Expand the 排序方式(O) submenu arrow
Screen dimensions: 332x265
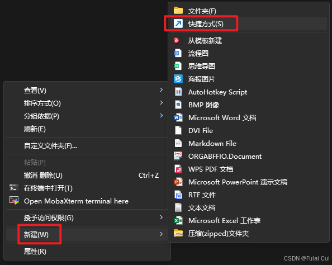tap(162, 103)
